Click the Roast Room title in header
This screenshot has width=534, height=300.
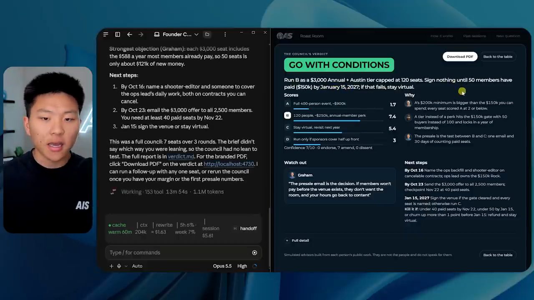tap(312, 36)
